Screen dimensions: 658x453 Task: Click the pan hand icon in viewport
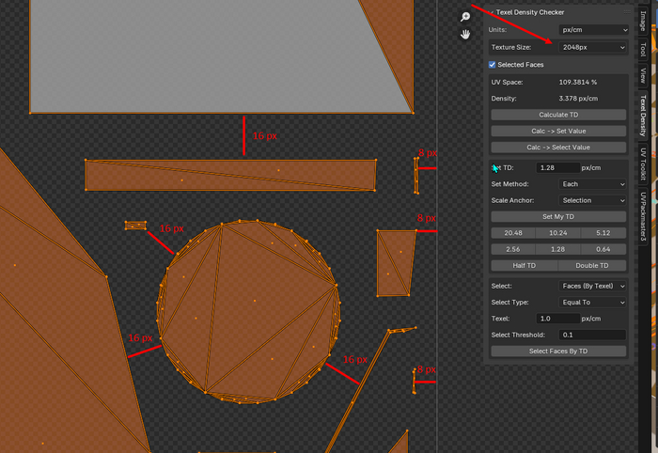click(464, 35)
